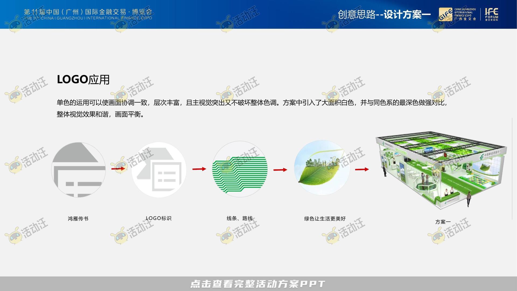517x291 pixels.
Task: Toggle the arrow between line pattern and leaf
Action: point(280,169)
